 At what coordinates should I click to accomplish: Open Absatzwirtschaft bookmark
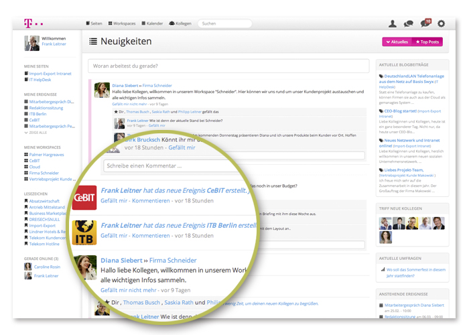(44, 201)
